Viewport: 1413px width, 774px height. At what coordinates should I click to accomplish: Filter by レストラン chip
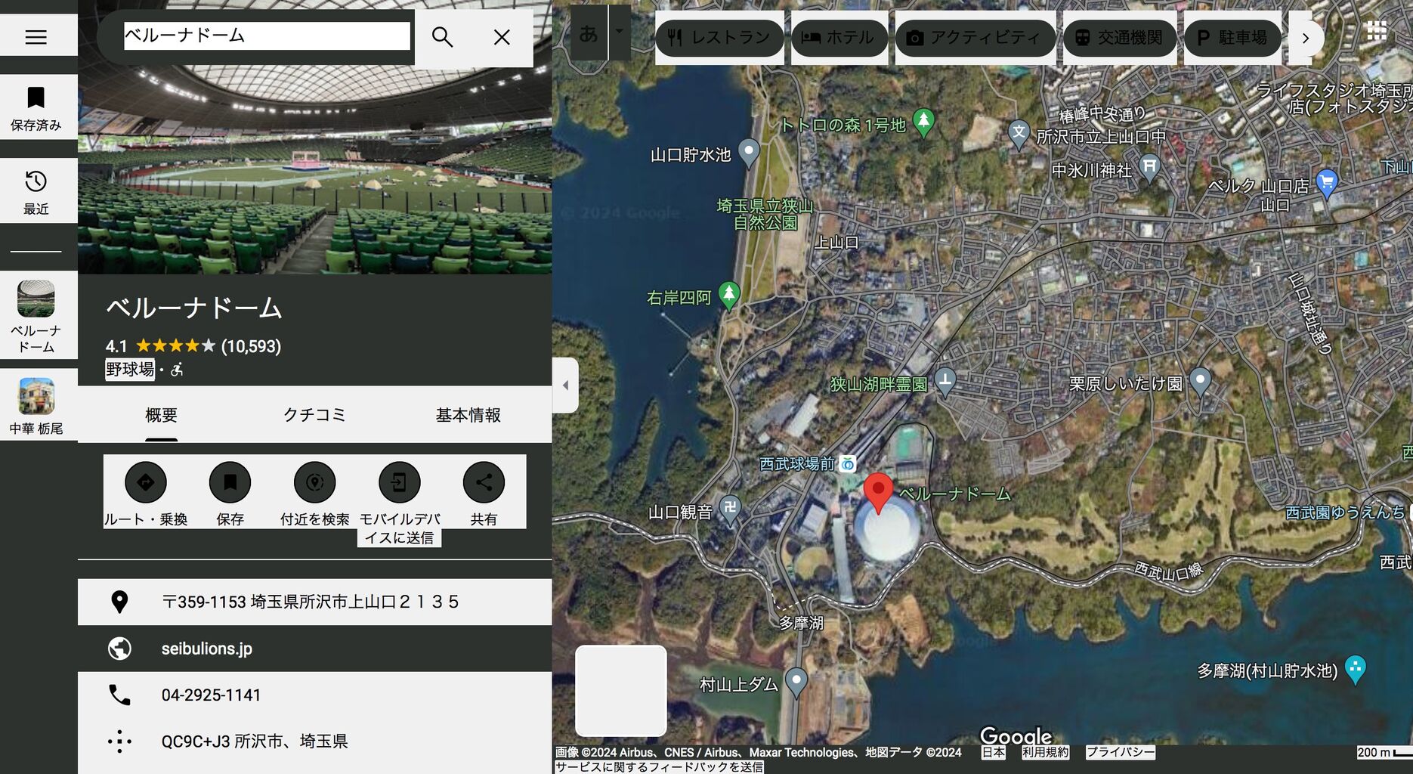(719, 38)
